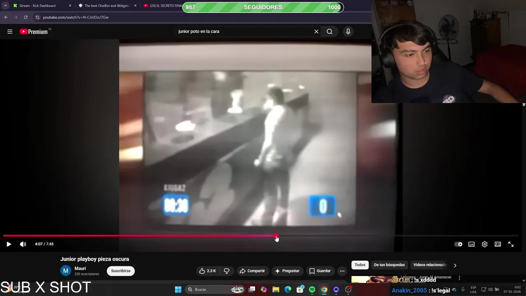Open the YouTube guide hamburger menu
526x296 pixels.
(10, 32)
